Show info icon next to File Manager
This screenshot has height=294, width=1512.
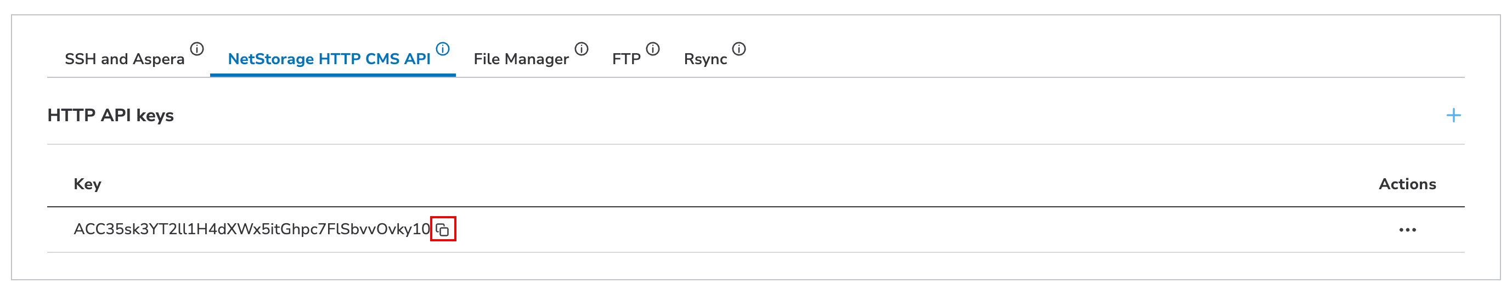pyautogui.click(x=581, y=49)
